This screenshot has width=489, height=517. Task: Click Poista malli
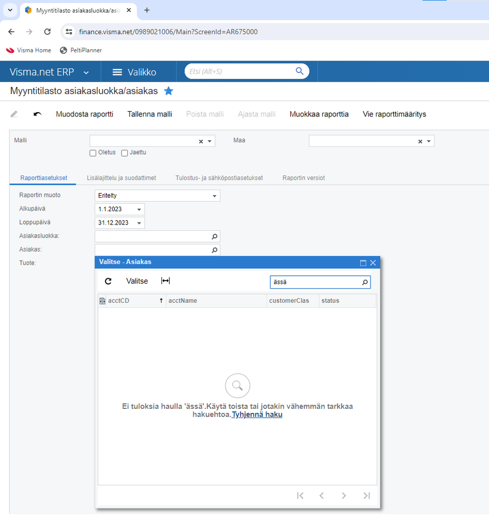(x=205, y=114)
